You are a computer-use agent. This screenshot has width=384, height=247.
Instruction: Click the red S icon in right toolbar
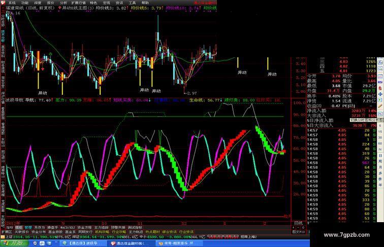tap(380, 88)
